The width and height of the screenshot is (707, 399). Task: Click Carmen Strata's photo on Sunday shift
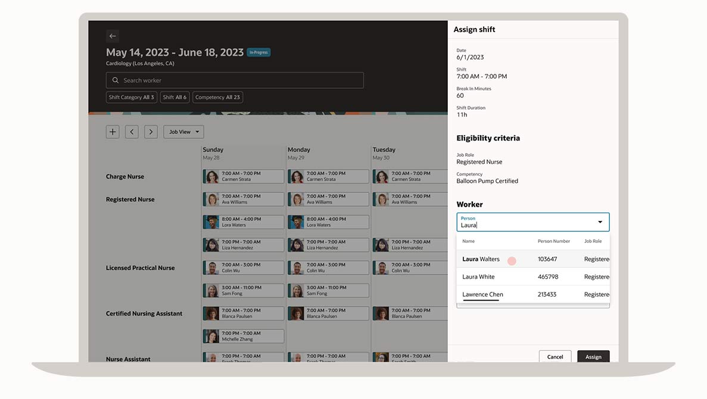click(x=211, y=177)
